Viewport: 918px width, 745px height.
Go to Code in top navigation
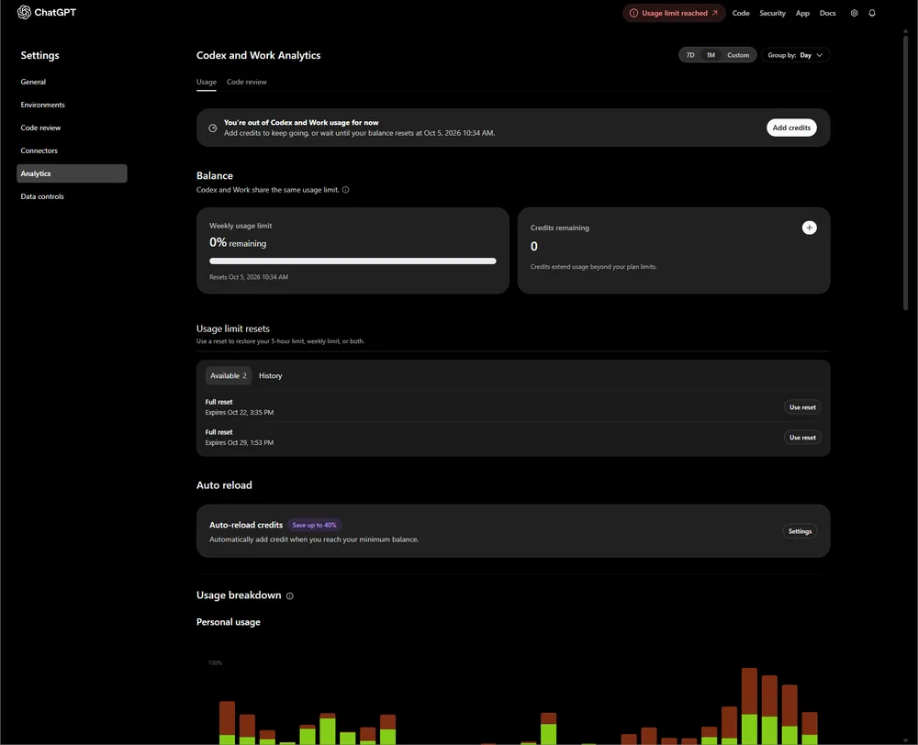[741, 13]
